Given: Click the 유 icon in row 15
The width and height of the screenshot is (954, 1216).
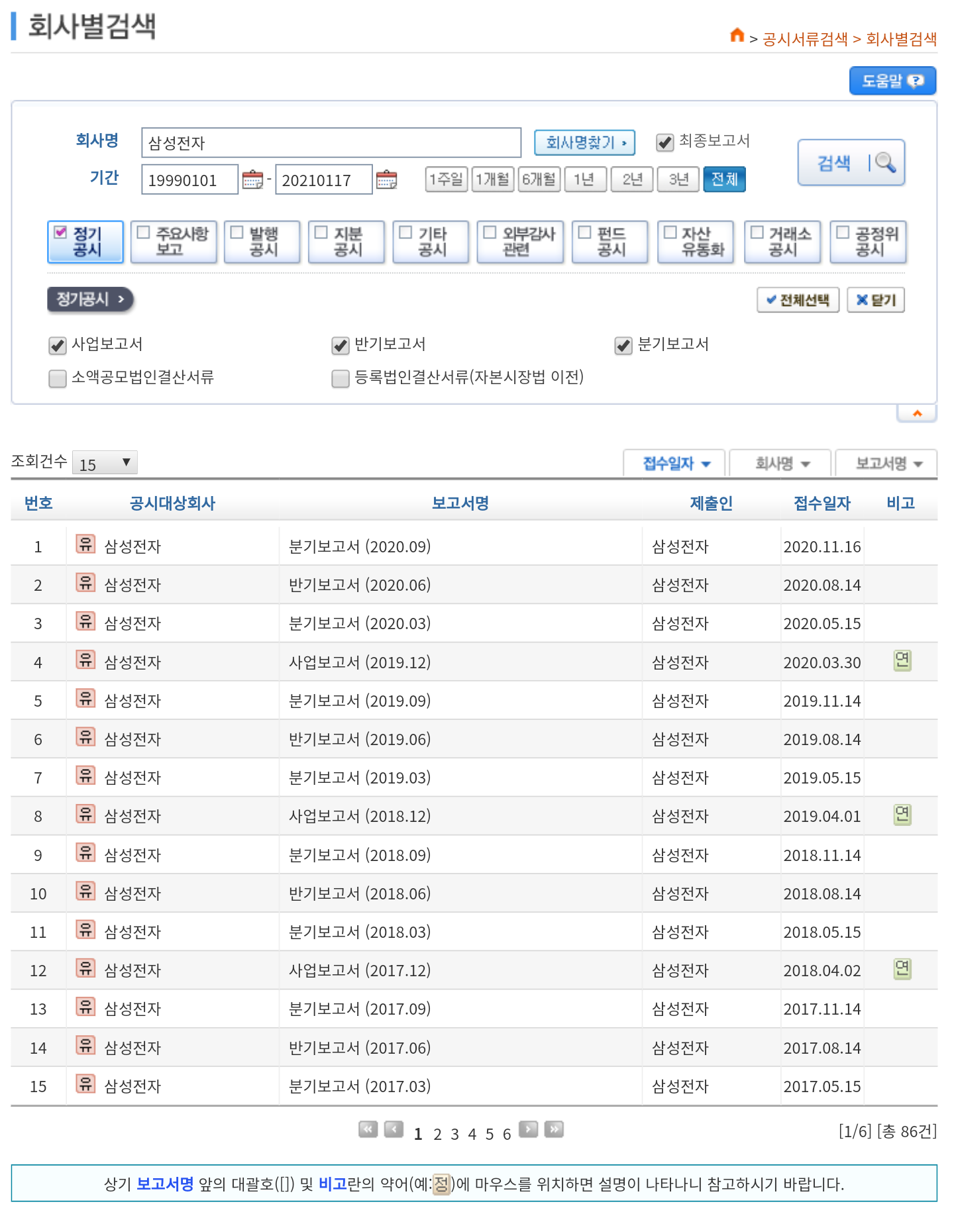Looking at the screenshot, I should (85, 1084).
